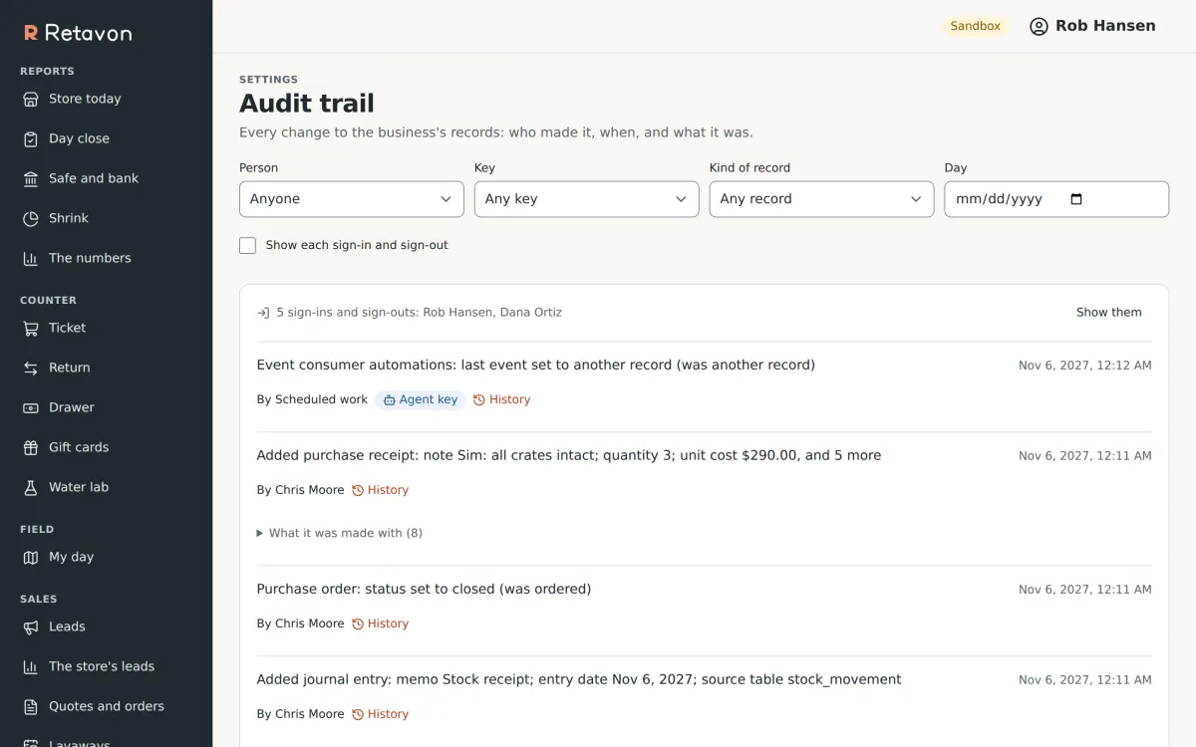Click the Day date input field
The width and height of the screenshot is (1196, 747).
pos(1056,199)
